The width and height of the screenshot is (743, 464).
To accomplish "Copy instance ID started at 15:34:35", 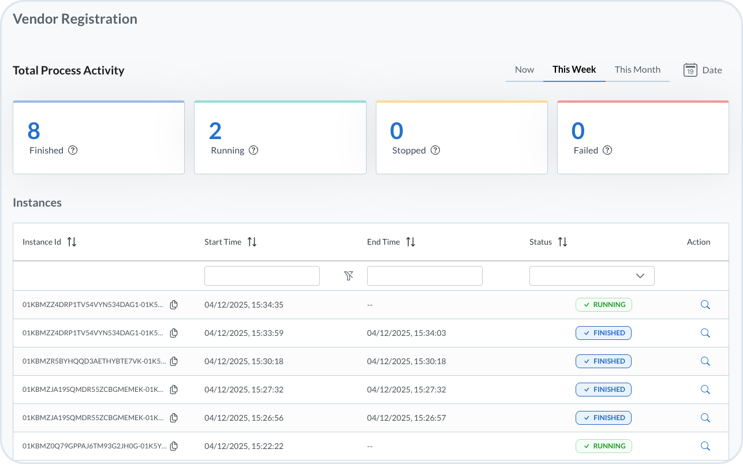I will (x=174, y=305).
